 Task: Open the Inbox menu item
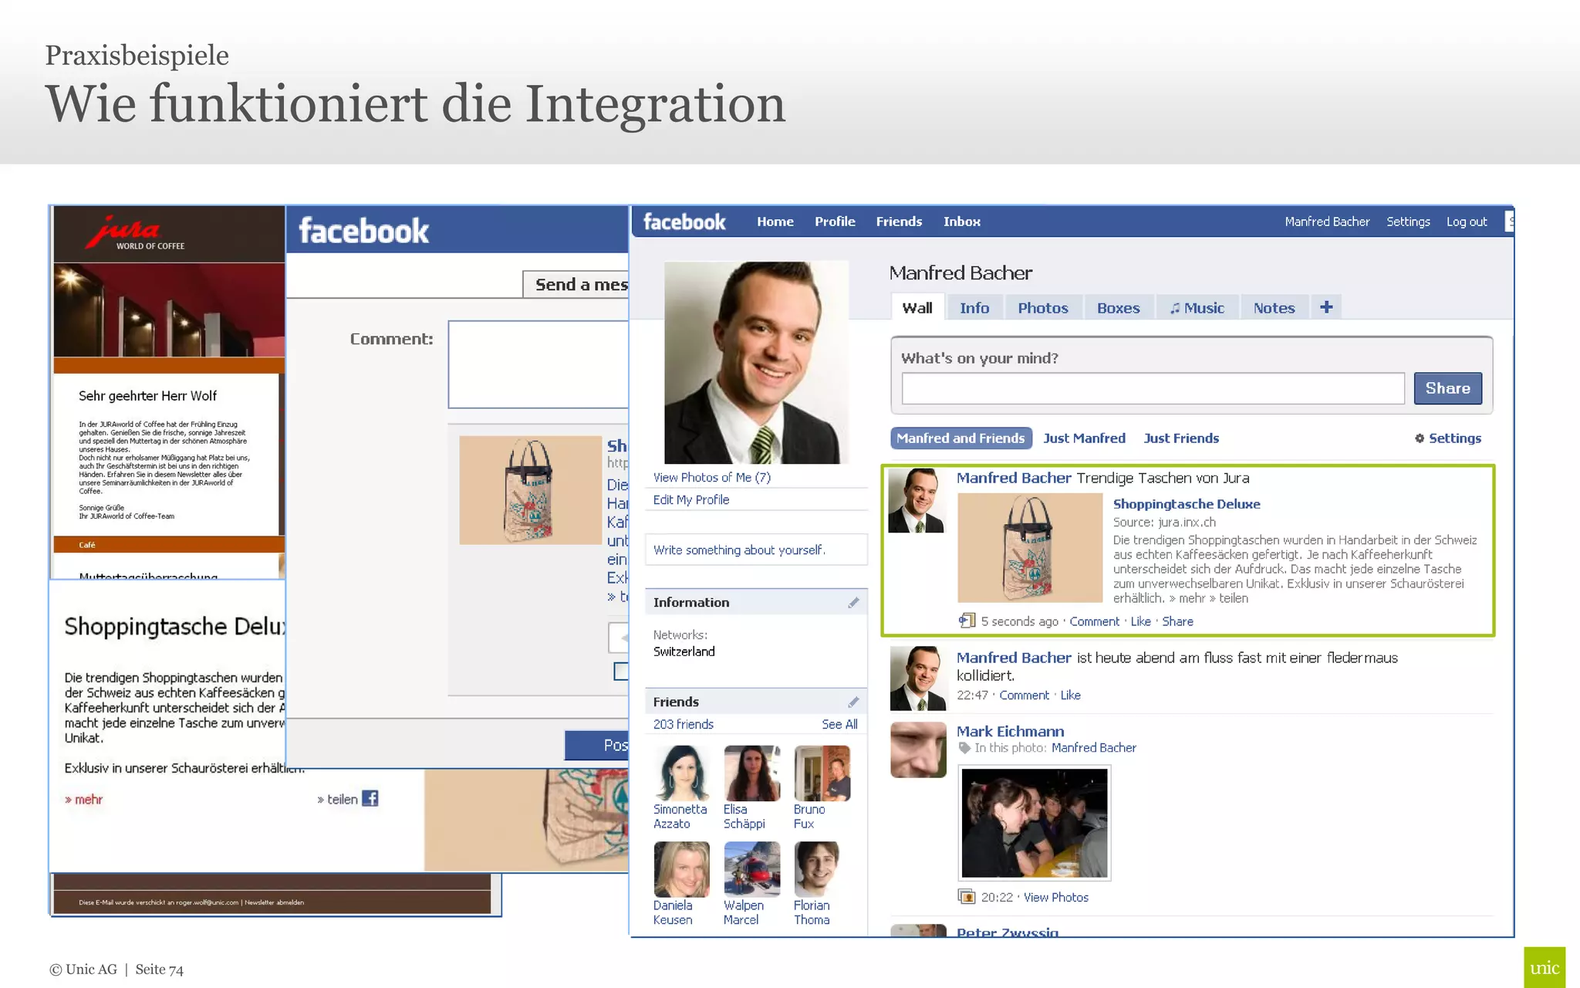[962, 222]
